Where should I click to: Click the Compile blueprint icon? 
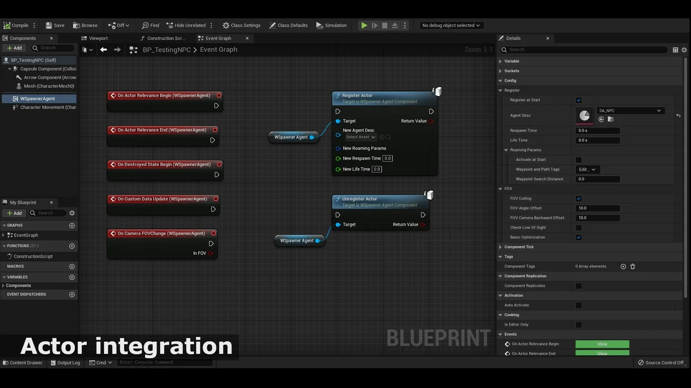7,25
